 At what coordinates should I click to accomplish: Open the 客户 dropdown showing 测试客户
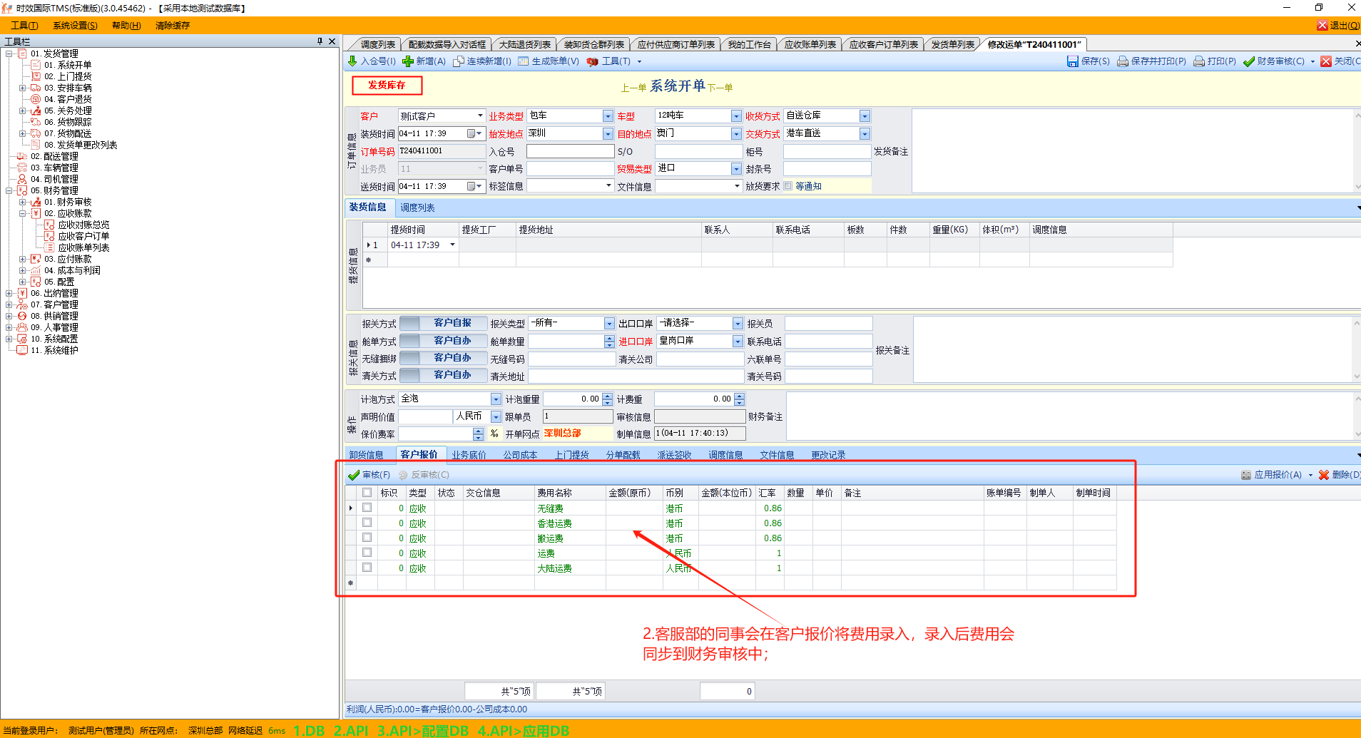[480, 116]
